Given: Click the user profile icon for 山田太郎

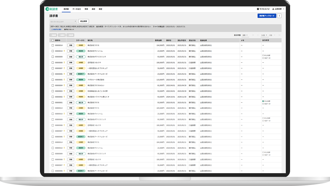Looking at the screenshot, I should click(273, 9).
